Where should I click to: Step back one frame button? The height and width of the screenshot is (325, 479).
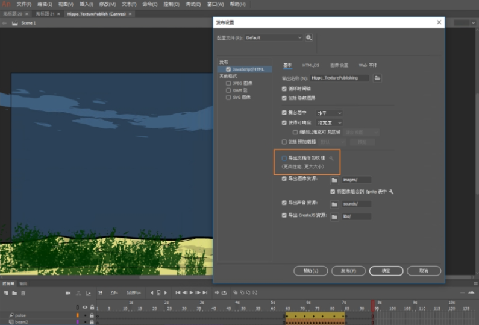(x=185, y=292)
